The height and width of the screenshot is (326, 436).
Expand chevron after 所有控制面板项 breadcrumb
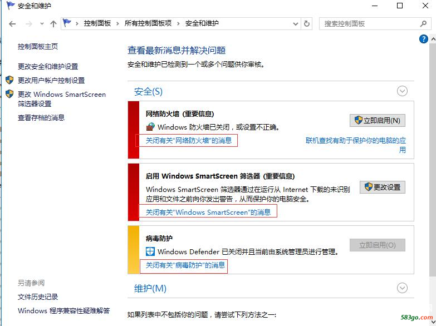pyautogui.click(x=178, y=23)
